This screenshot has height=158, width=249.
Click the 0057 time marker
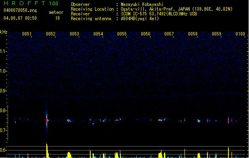(x=169, y=34)
